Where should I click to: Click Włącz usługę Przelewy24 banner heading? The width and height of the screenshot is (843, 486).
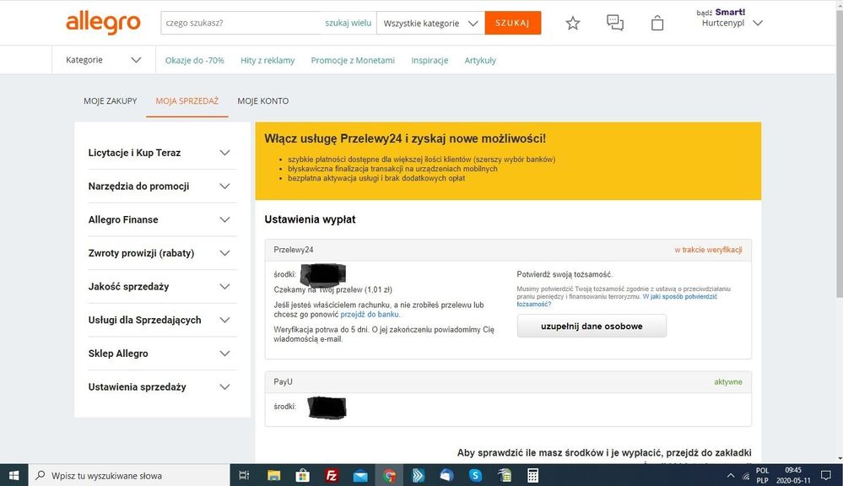click(405, 138)
